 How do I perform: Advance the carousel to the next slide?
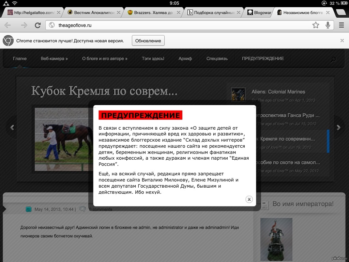338,128
